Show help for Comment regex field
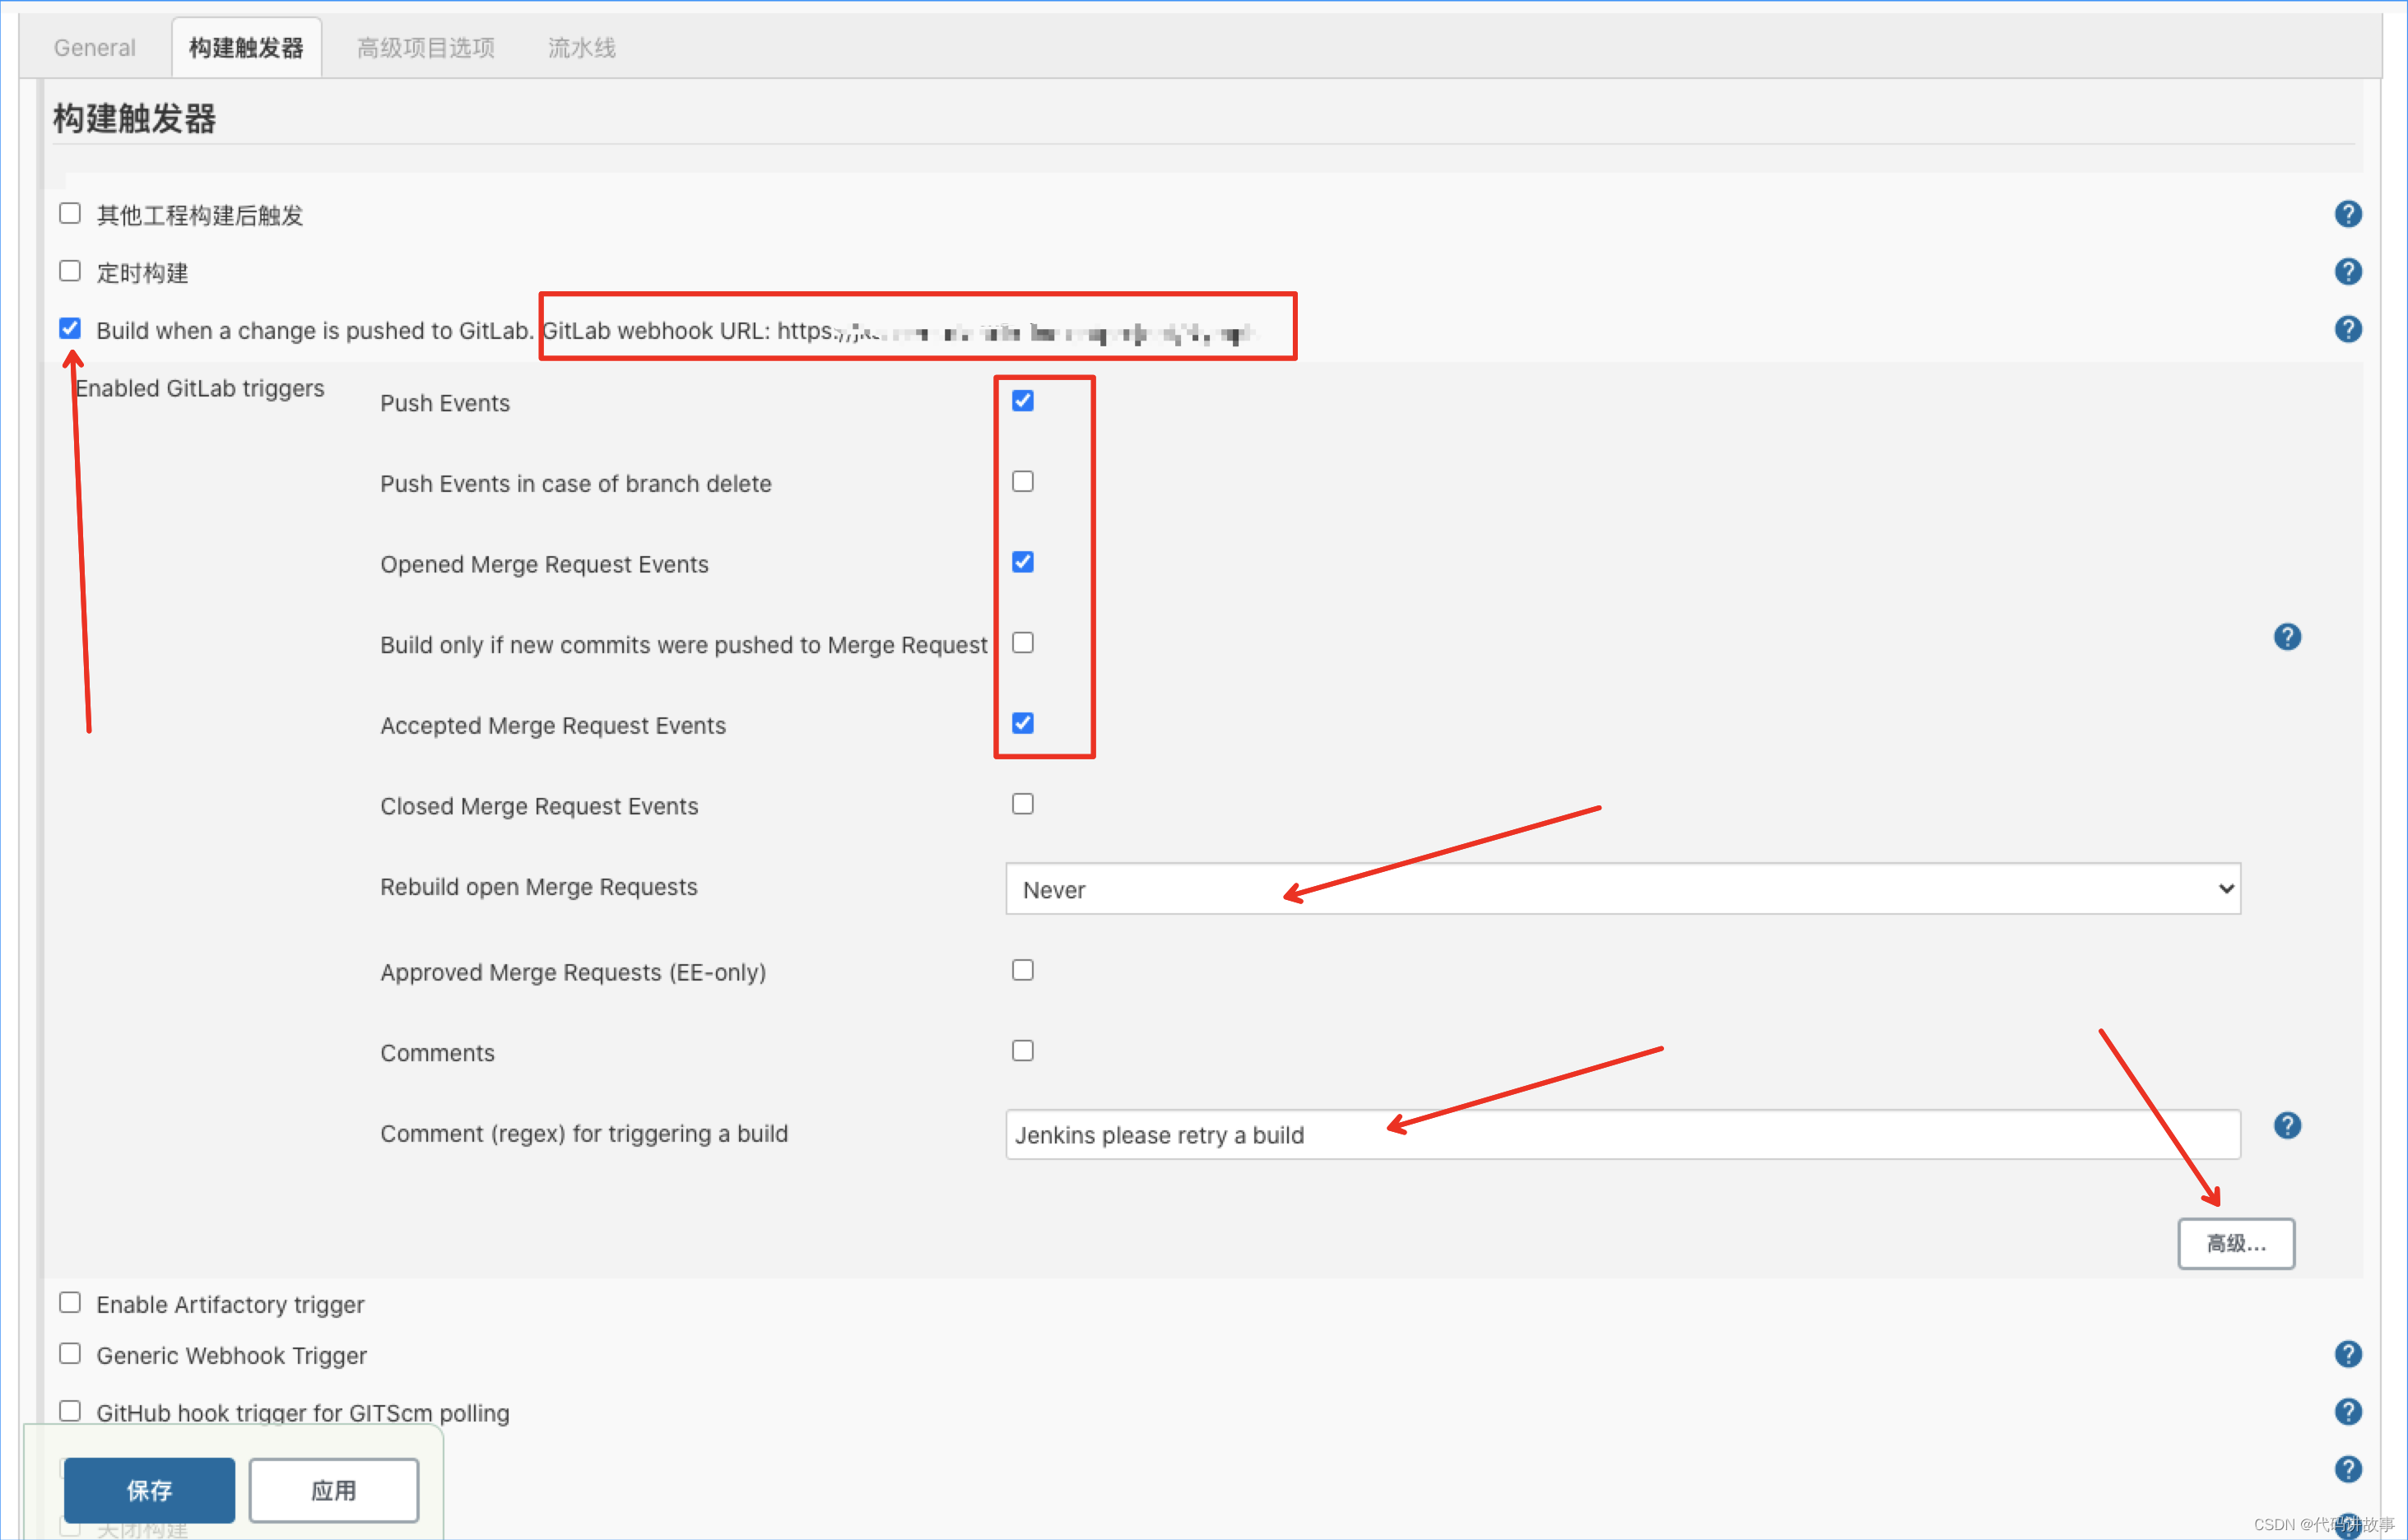Image resolution: width=2408 pixels, height=1540 pixels. click(x=2286, y=1126)
